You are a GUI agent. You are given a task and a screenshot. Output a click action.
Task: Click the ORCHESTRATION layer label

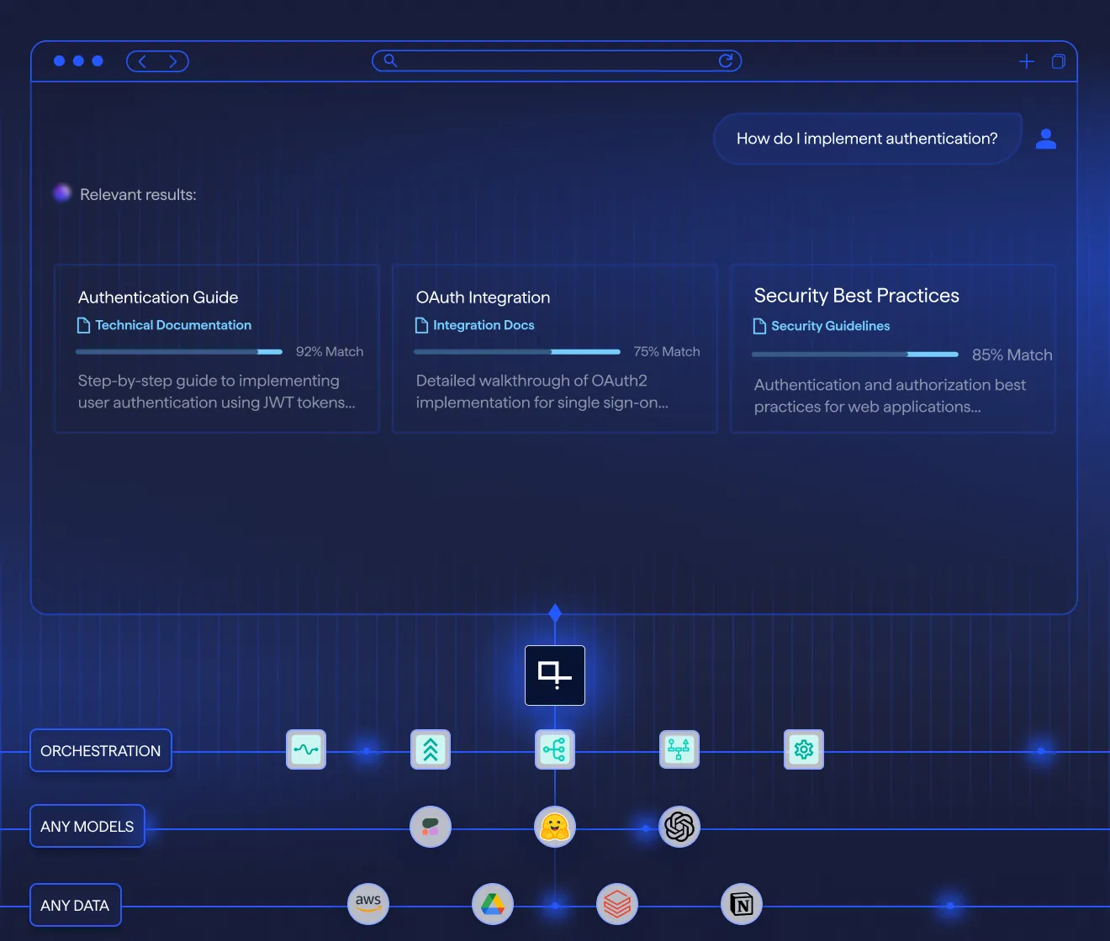point(100,750)
